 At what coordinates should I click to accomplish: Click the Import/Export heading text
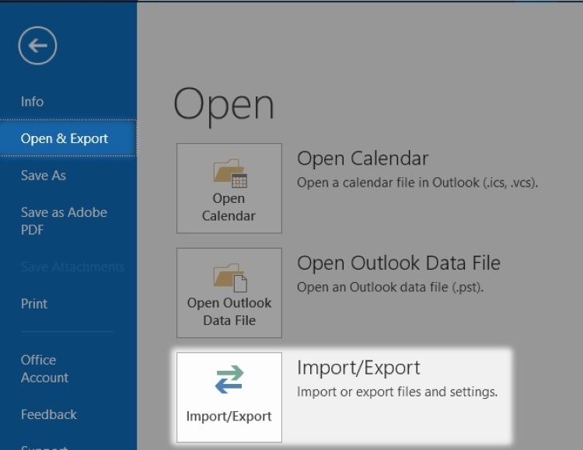358,368
